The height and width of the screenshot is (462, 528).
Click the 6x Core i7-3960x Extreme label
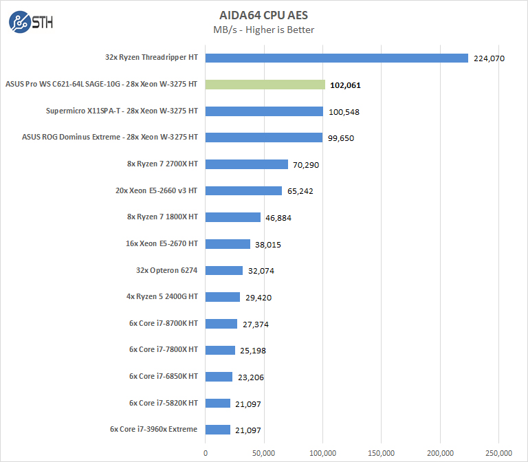(x=153, y=429)
